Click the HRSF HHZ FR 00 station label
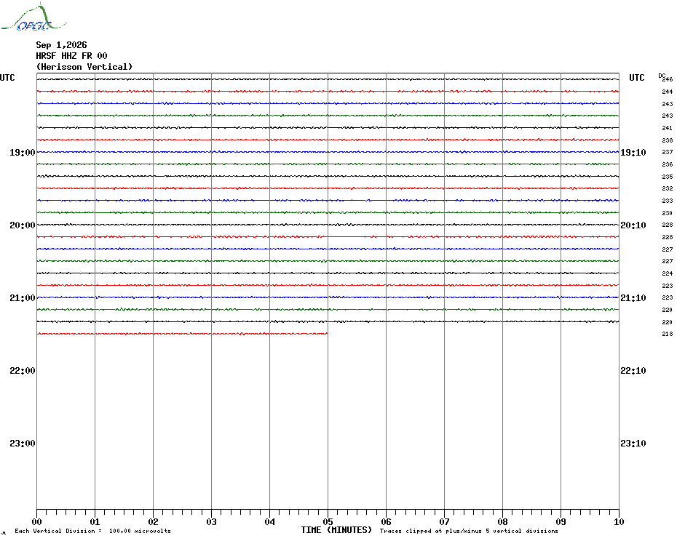Screen dimensions: 677x541 (71, 56)
